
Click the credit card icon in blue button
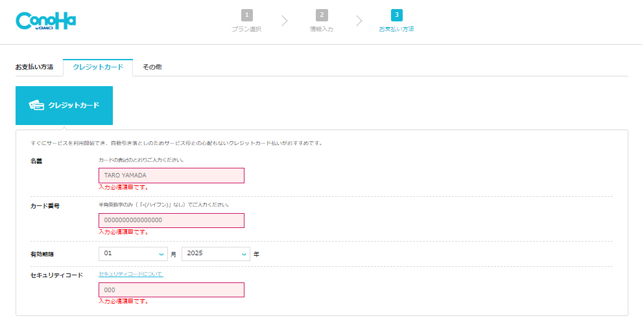tap(36, 106)
